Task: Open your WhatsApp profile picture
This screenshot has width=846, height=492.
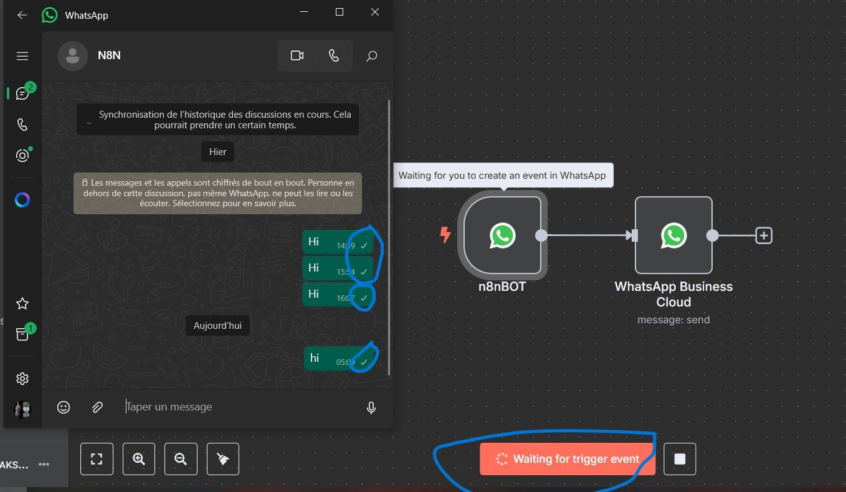Action: pos(22,409)
